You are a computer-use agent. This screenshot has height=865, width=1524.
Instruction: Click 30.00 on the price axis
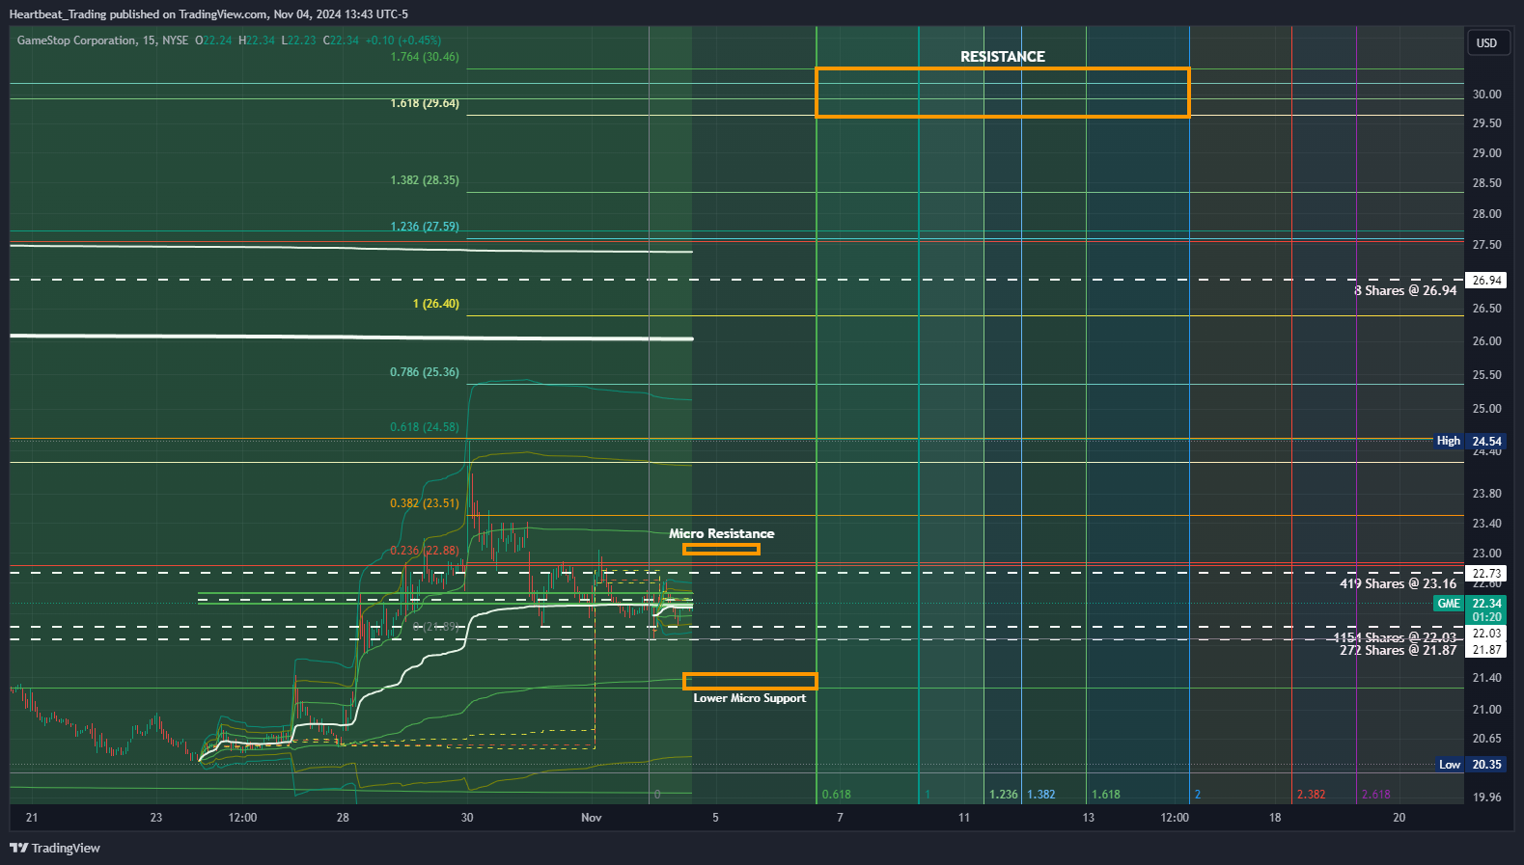[1486, 95]
